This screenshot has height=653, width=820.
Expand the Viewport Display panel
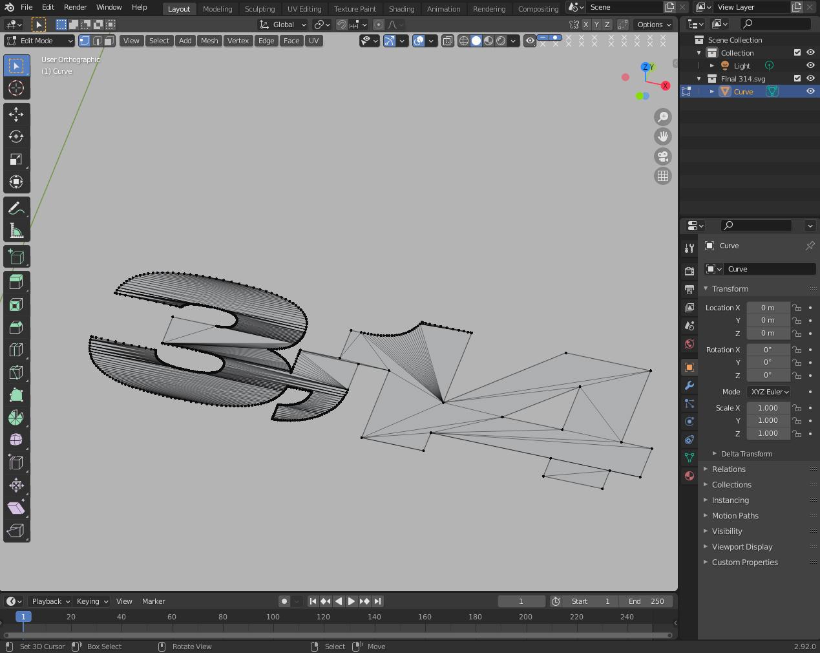click(x=742, y=547)
